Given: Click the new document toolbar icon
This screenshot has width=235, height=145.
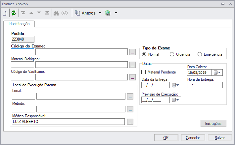Looking at the screenshot, I should pos(5,13).
